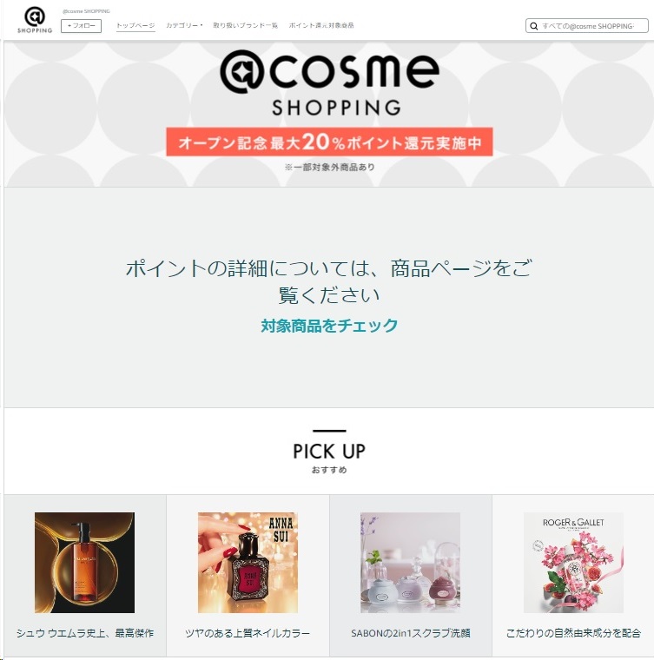The width and height of the screenshot is (654, 660).
Task: Open the ANNA SUI nail color thumbnail
Action: pos(248,563)
